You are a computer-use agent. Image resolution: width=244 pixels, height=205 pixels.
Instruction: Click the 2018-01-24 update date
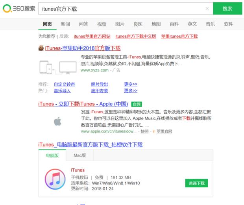[103, 188]
